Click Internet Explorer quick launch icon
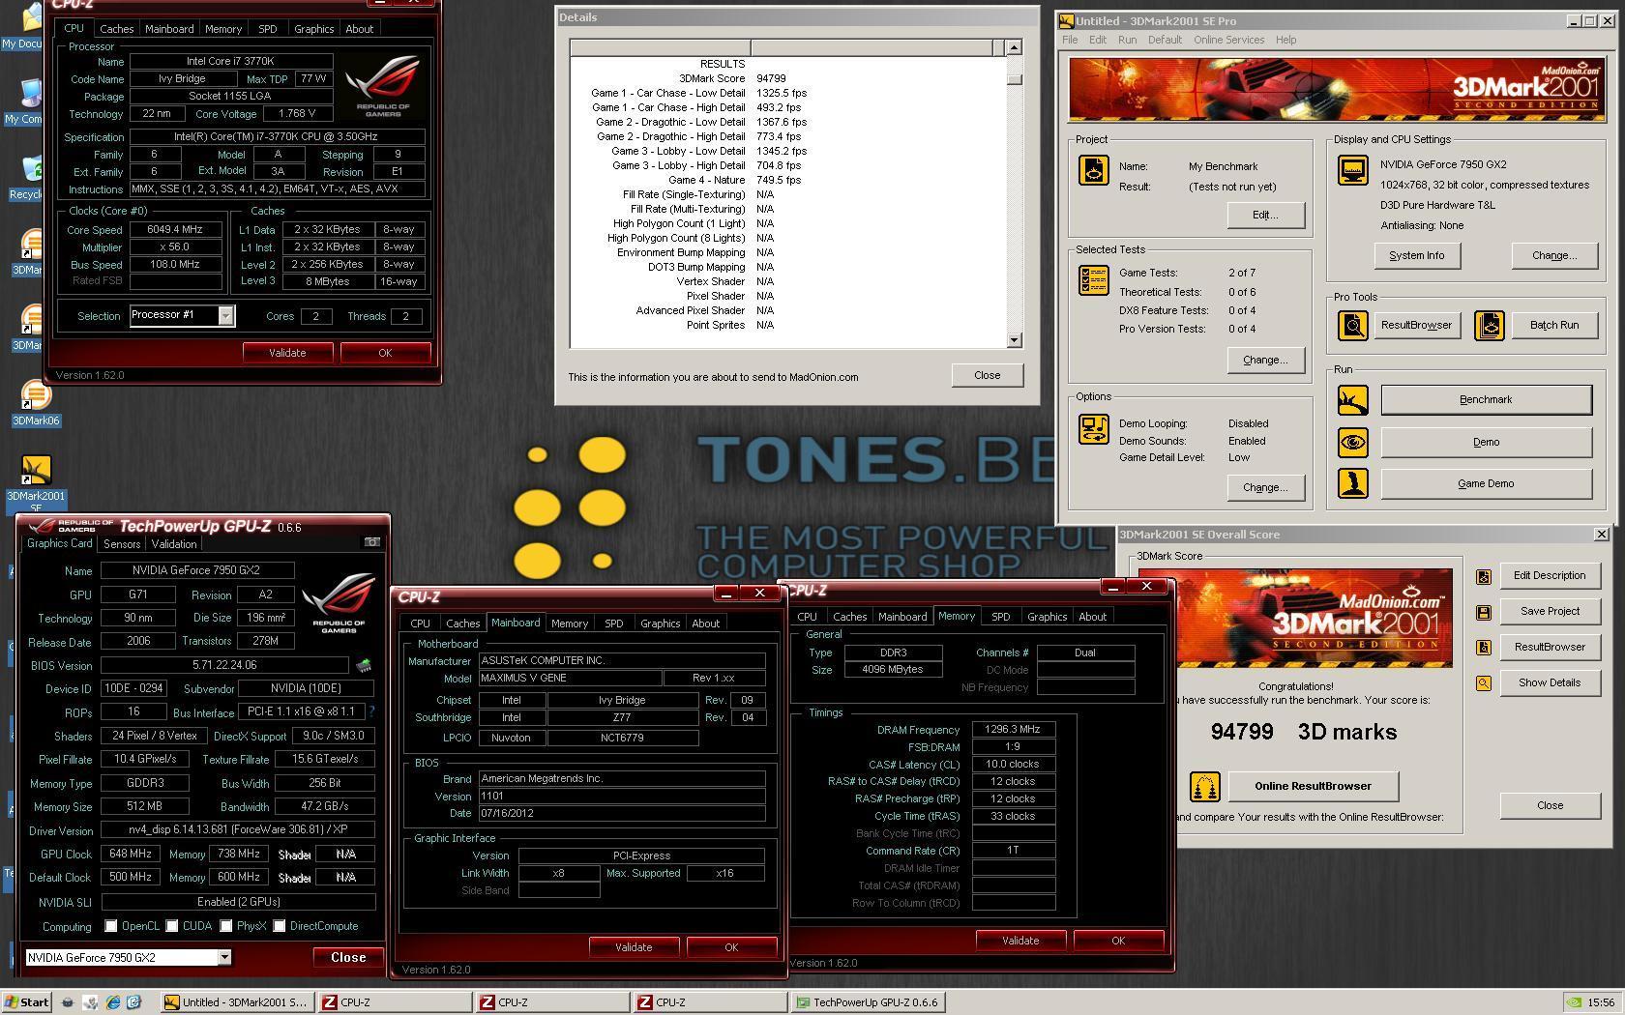The image size is (1625, 1015). [x=112, y=1002]
